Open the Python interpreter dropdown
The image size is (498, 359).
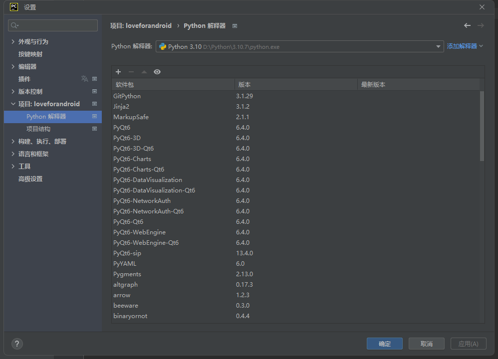pyautogui.click(x=438, y=47)
